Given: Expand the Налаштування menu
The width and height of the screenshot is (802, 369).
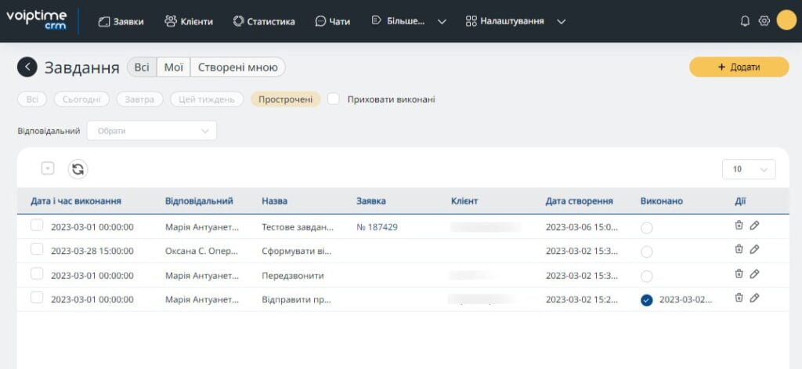Looking at the screenshot, I should [x=515, y=21].
